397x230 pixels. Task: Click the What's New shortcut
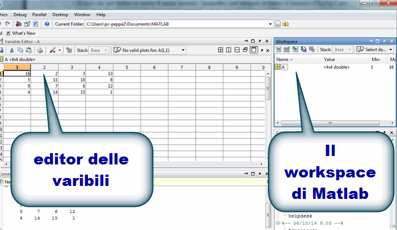(21, 33)
